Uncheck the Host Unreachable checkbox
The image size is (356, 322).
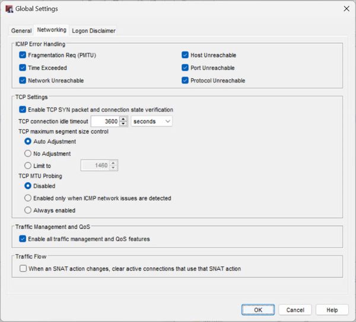[x=185, y=55]
